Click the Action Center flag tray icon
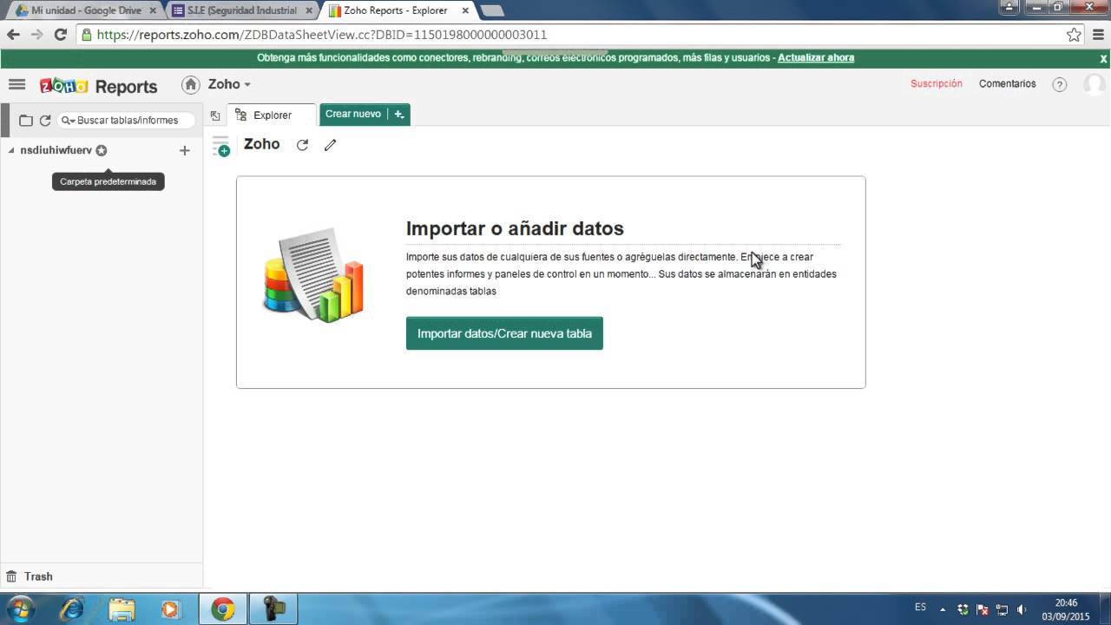The width and height of the screenshot is (1111, 625). [983, 609]
